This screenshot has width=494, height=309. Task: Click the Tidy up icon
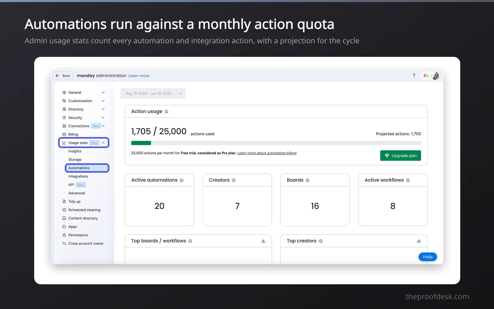pos(64,201)
